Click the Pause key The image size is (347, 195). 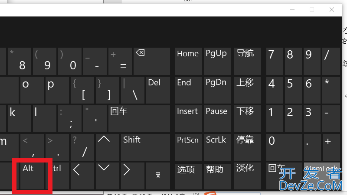point(217,119)
